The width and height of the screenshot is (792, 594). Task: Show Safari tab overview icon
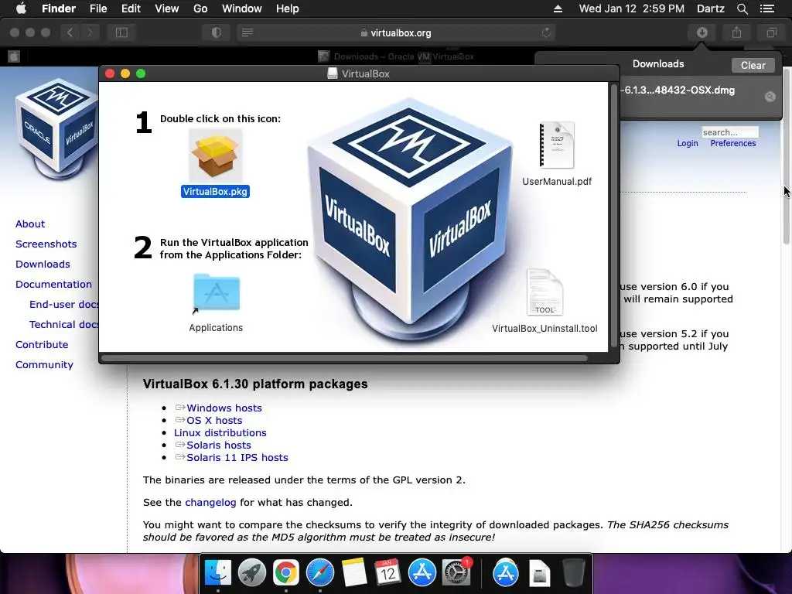[x=771, y=32]
